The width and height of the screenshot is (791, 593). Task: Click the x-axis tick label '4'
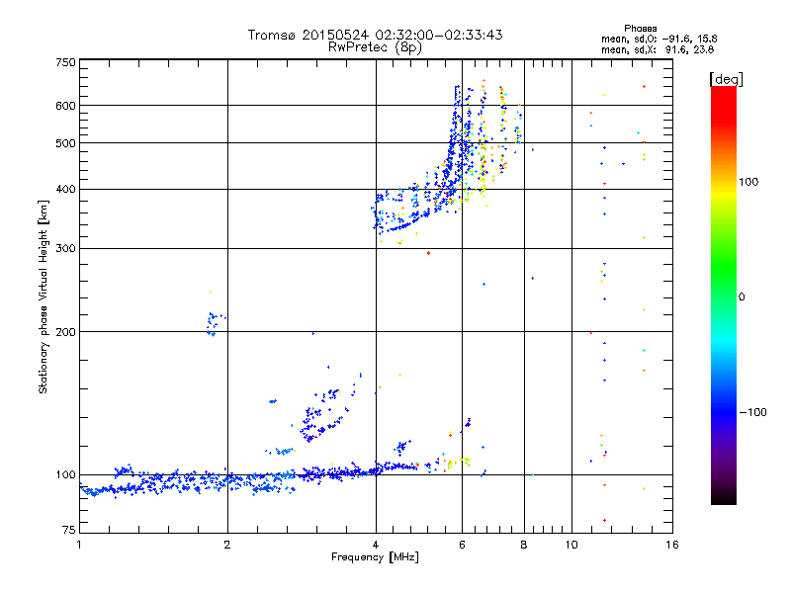tap(376, 545)
